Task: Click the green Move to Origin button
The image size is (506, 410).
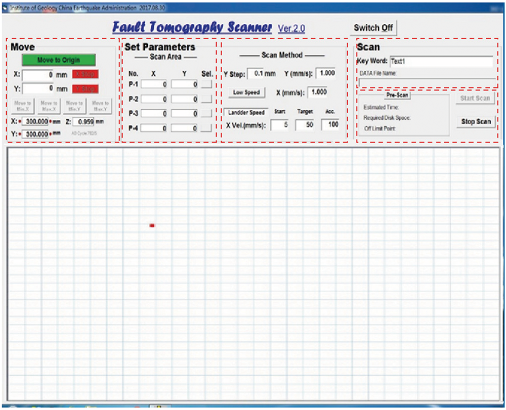Action: [58, 60]
